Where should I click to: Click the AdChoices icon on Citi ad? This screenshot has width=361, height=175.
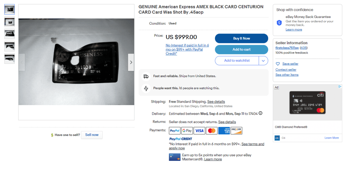click(340, 87)
